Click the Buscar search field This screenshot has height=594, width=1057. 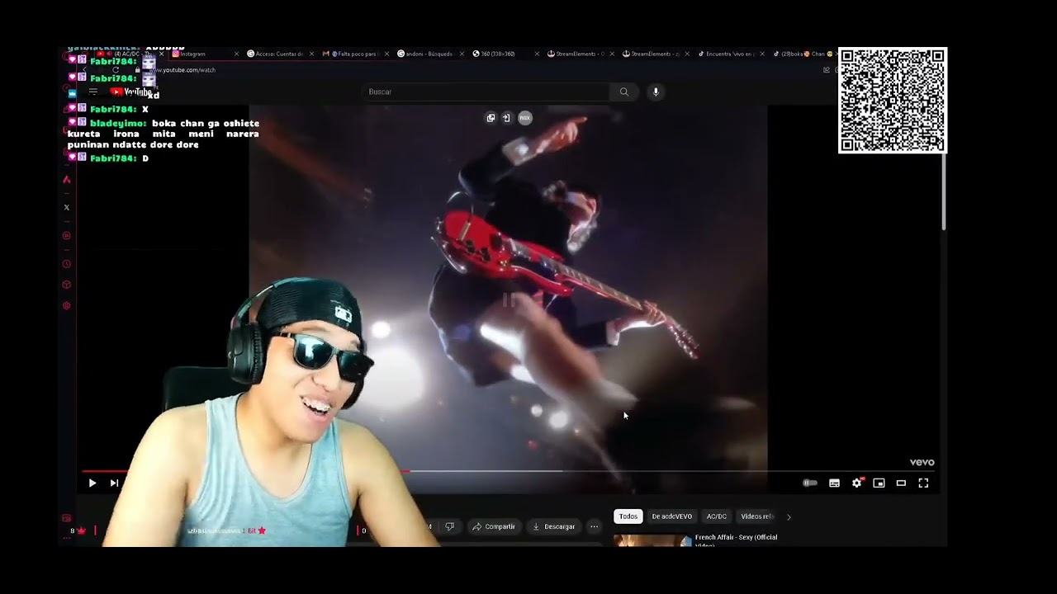[487, 92]
